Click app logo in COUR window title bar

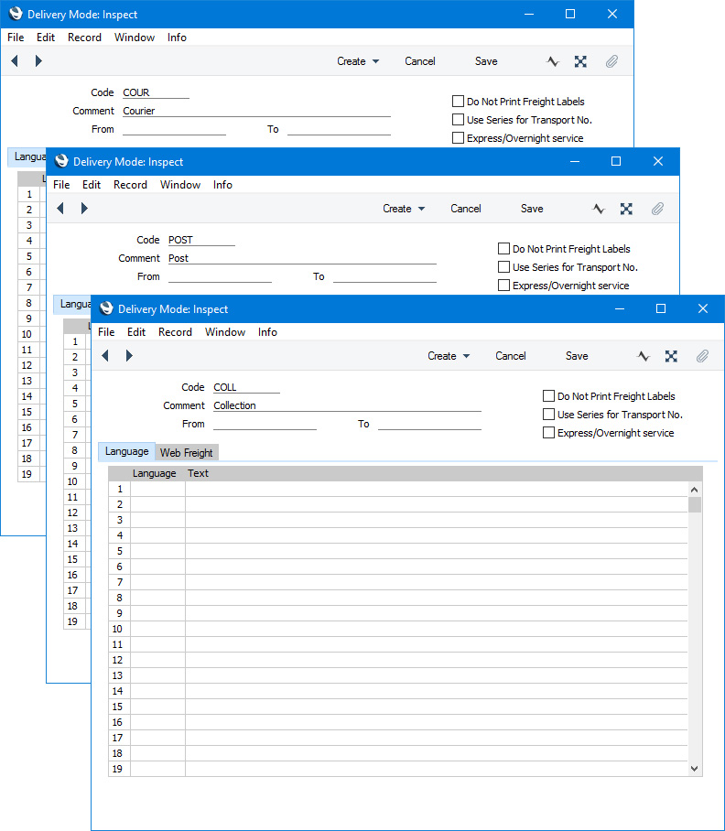[x=16, y=14]
